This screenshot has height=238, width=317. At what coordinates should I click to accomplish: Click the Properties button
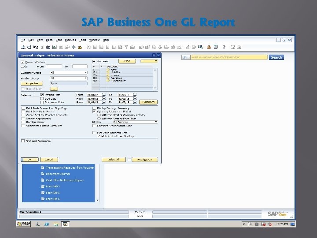[32, 83]
